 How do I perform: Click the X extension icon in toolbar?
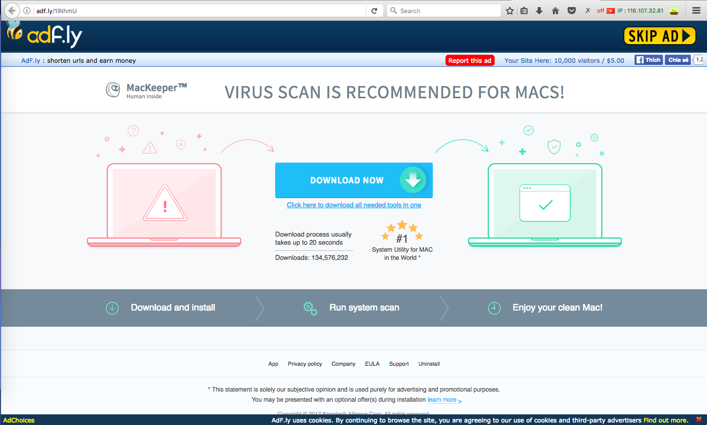tap(587, 11)
